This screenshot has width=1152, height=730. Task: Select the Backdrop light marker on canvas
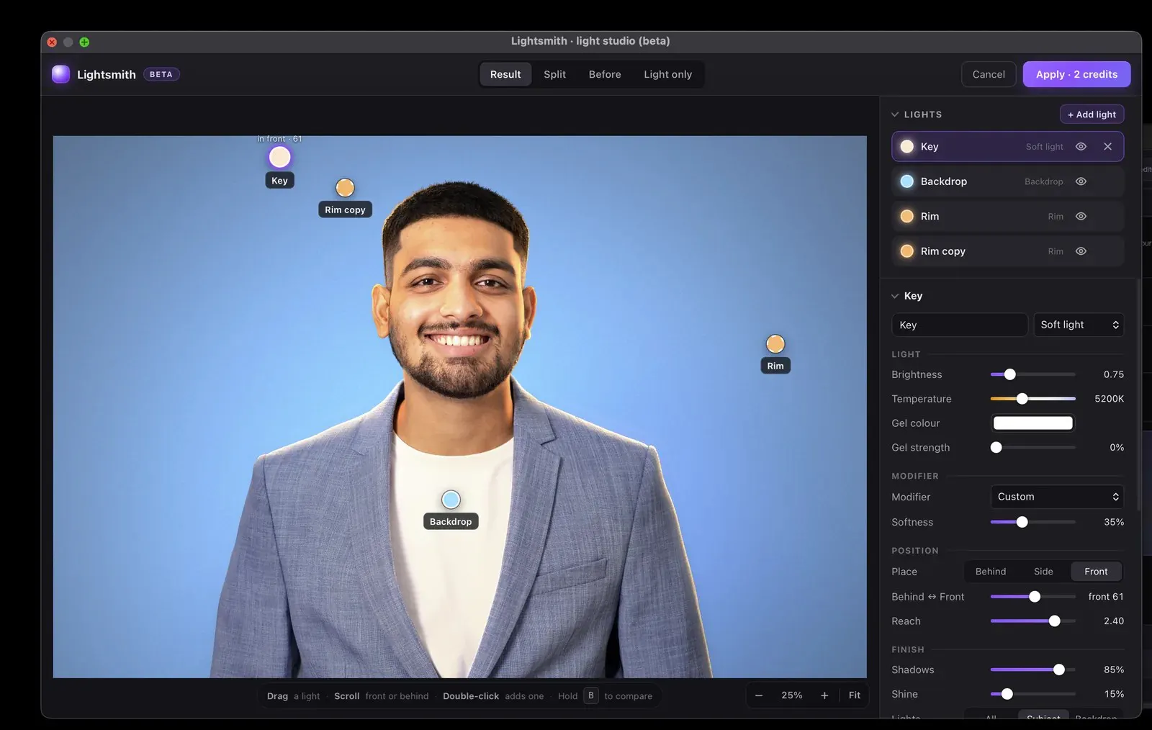[x=451, y=500]
